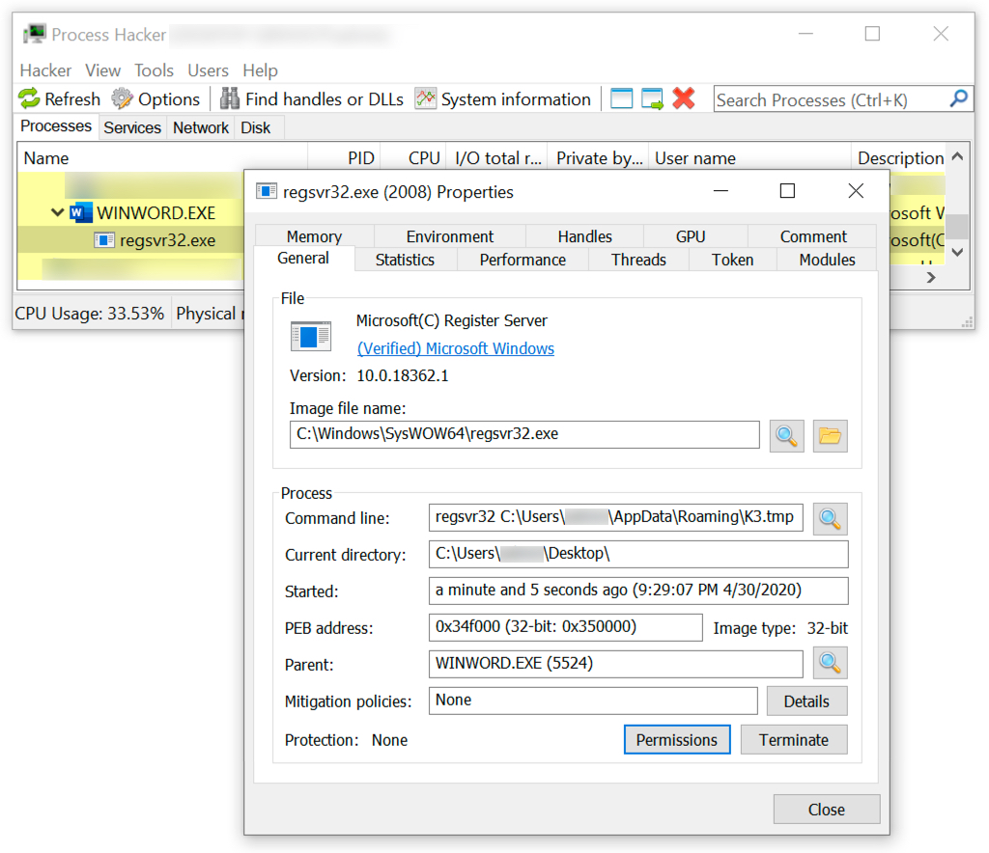Click the Search Processes input box
This screenshot has width=989, height=853.
click(x=831, y=99)
